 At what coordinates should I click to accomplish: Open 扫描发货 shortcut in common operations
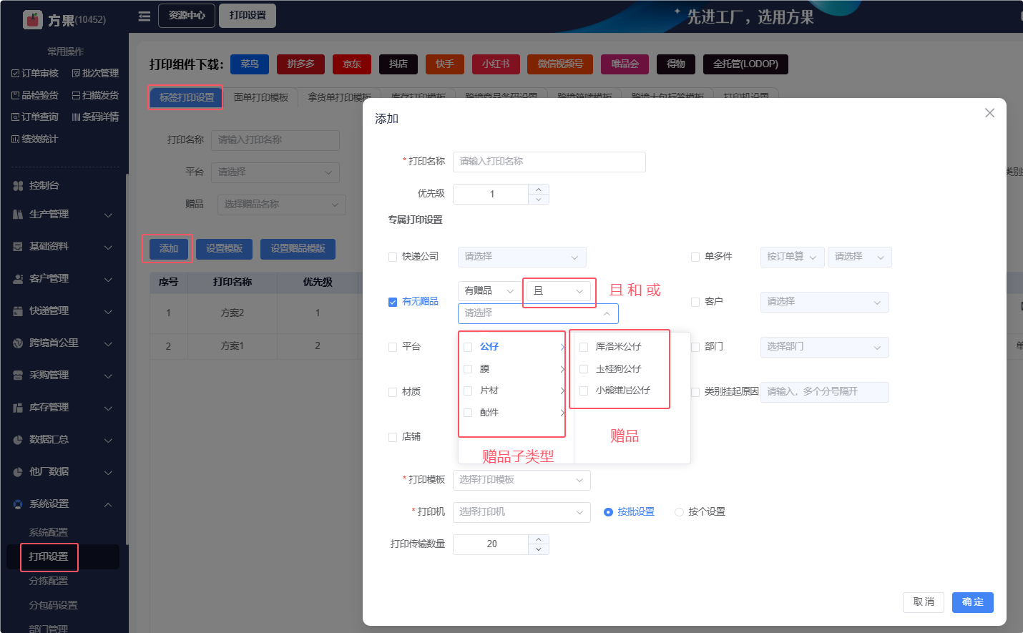point(95,95)
